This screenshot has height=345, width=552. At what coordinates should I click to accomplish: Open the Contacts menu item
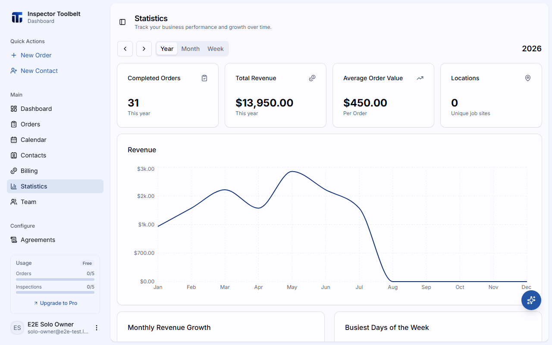(55, 155)
